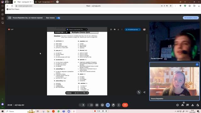Click the bookmark icon in address bar
Image resolution: width=201 pixels, height=113 pixels.
click(x=171, y=6)
